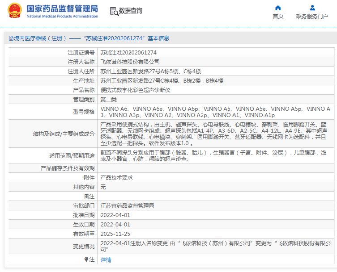
Task: Click registrant address 苏州工业园区新发路27号A栋5楼
Action: [151, 71]
